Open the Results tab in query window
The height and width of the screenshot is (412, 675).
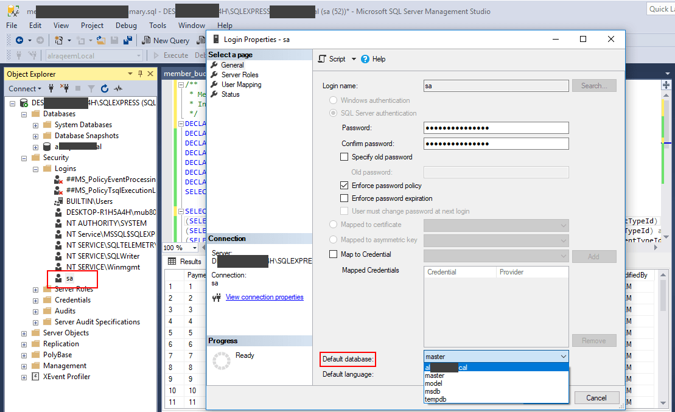coord(185,261)
